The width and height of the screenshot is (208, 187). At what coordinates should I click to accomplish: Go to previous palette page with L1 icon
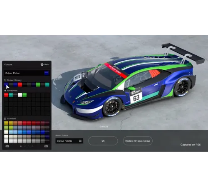pos(7,146)
